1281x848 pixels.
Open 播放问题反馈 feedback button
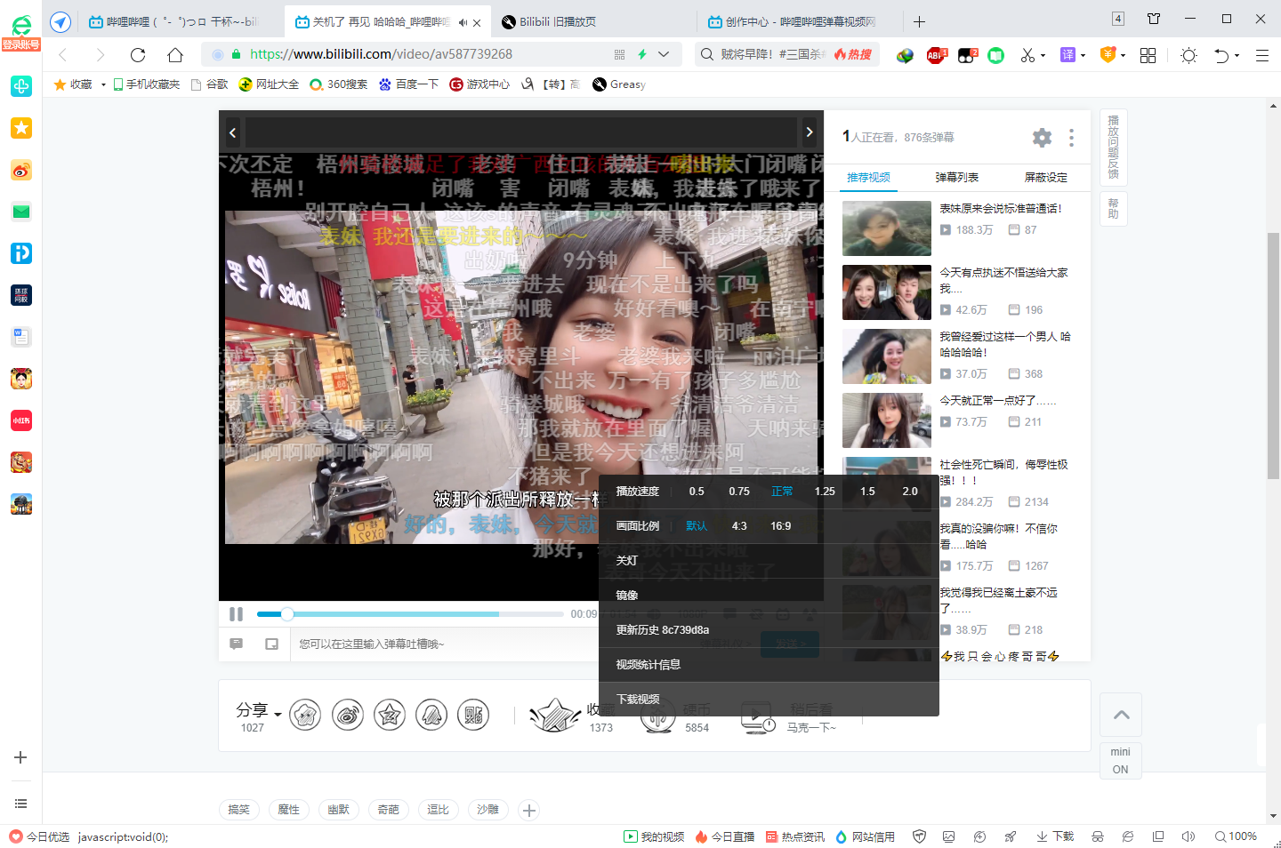point(1113,147)
